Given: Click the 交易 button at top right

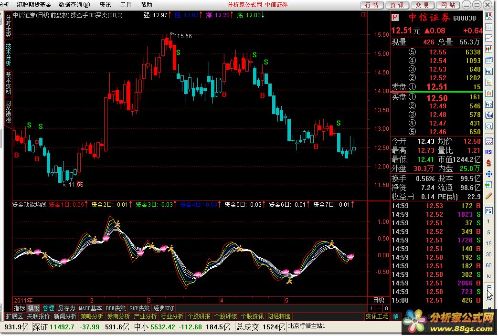Looking at the screenshot, I should [x=423, y=5].
